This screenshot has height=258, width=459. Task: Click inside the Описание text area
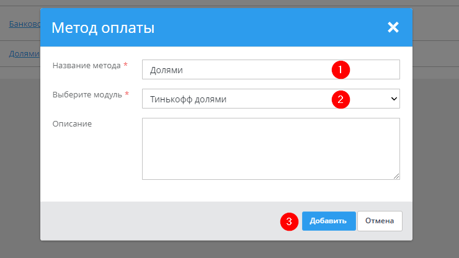point(270,149)
